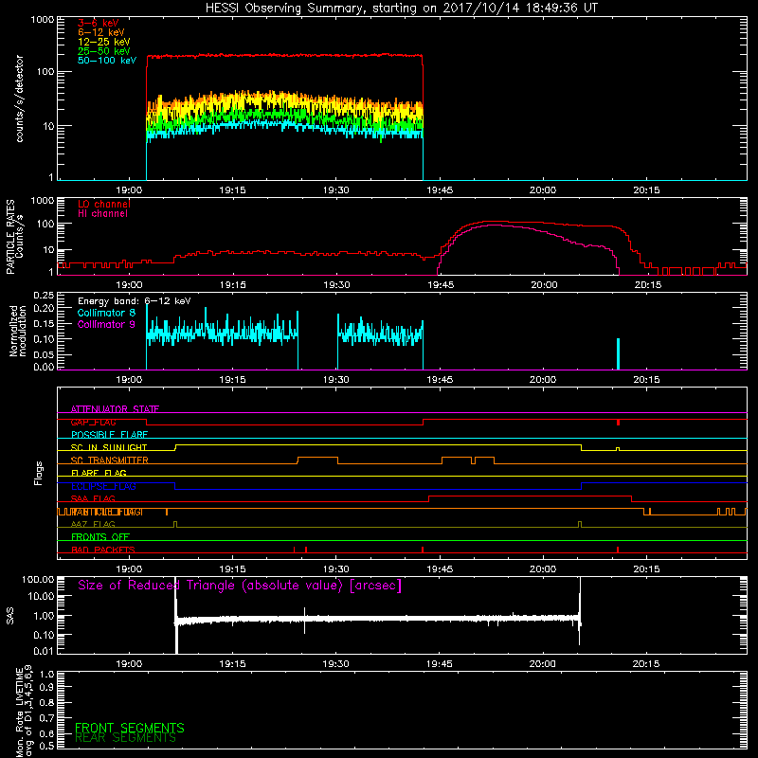Click the LO channel legend label

pos(104,204)
